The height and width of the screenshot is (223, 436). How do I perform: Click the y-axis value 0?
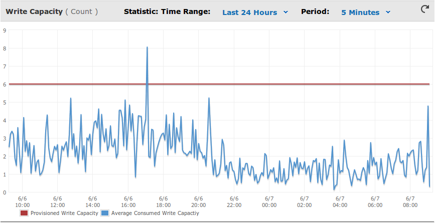tap(4, 192)
